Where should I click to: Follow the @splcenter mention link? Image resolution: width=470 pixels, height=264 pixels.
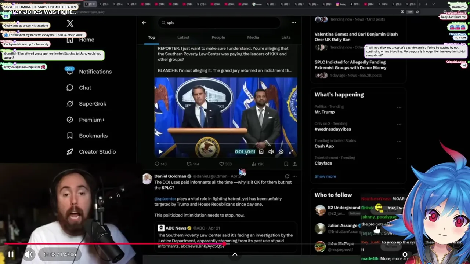165,199
